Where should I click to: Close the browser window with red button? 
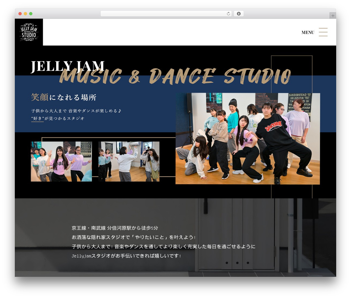[20, 14]
